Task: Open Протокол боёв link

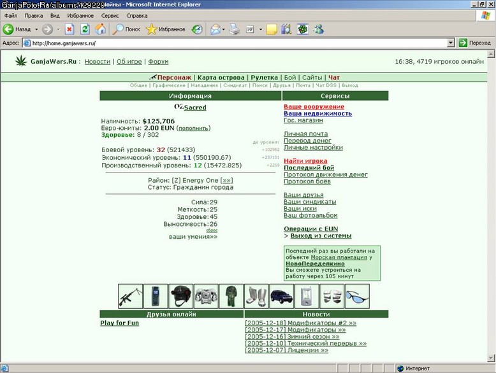Action: [307, 181]
